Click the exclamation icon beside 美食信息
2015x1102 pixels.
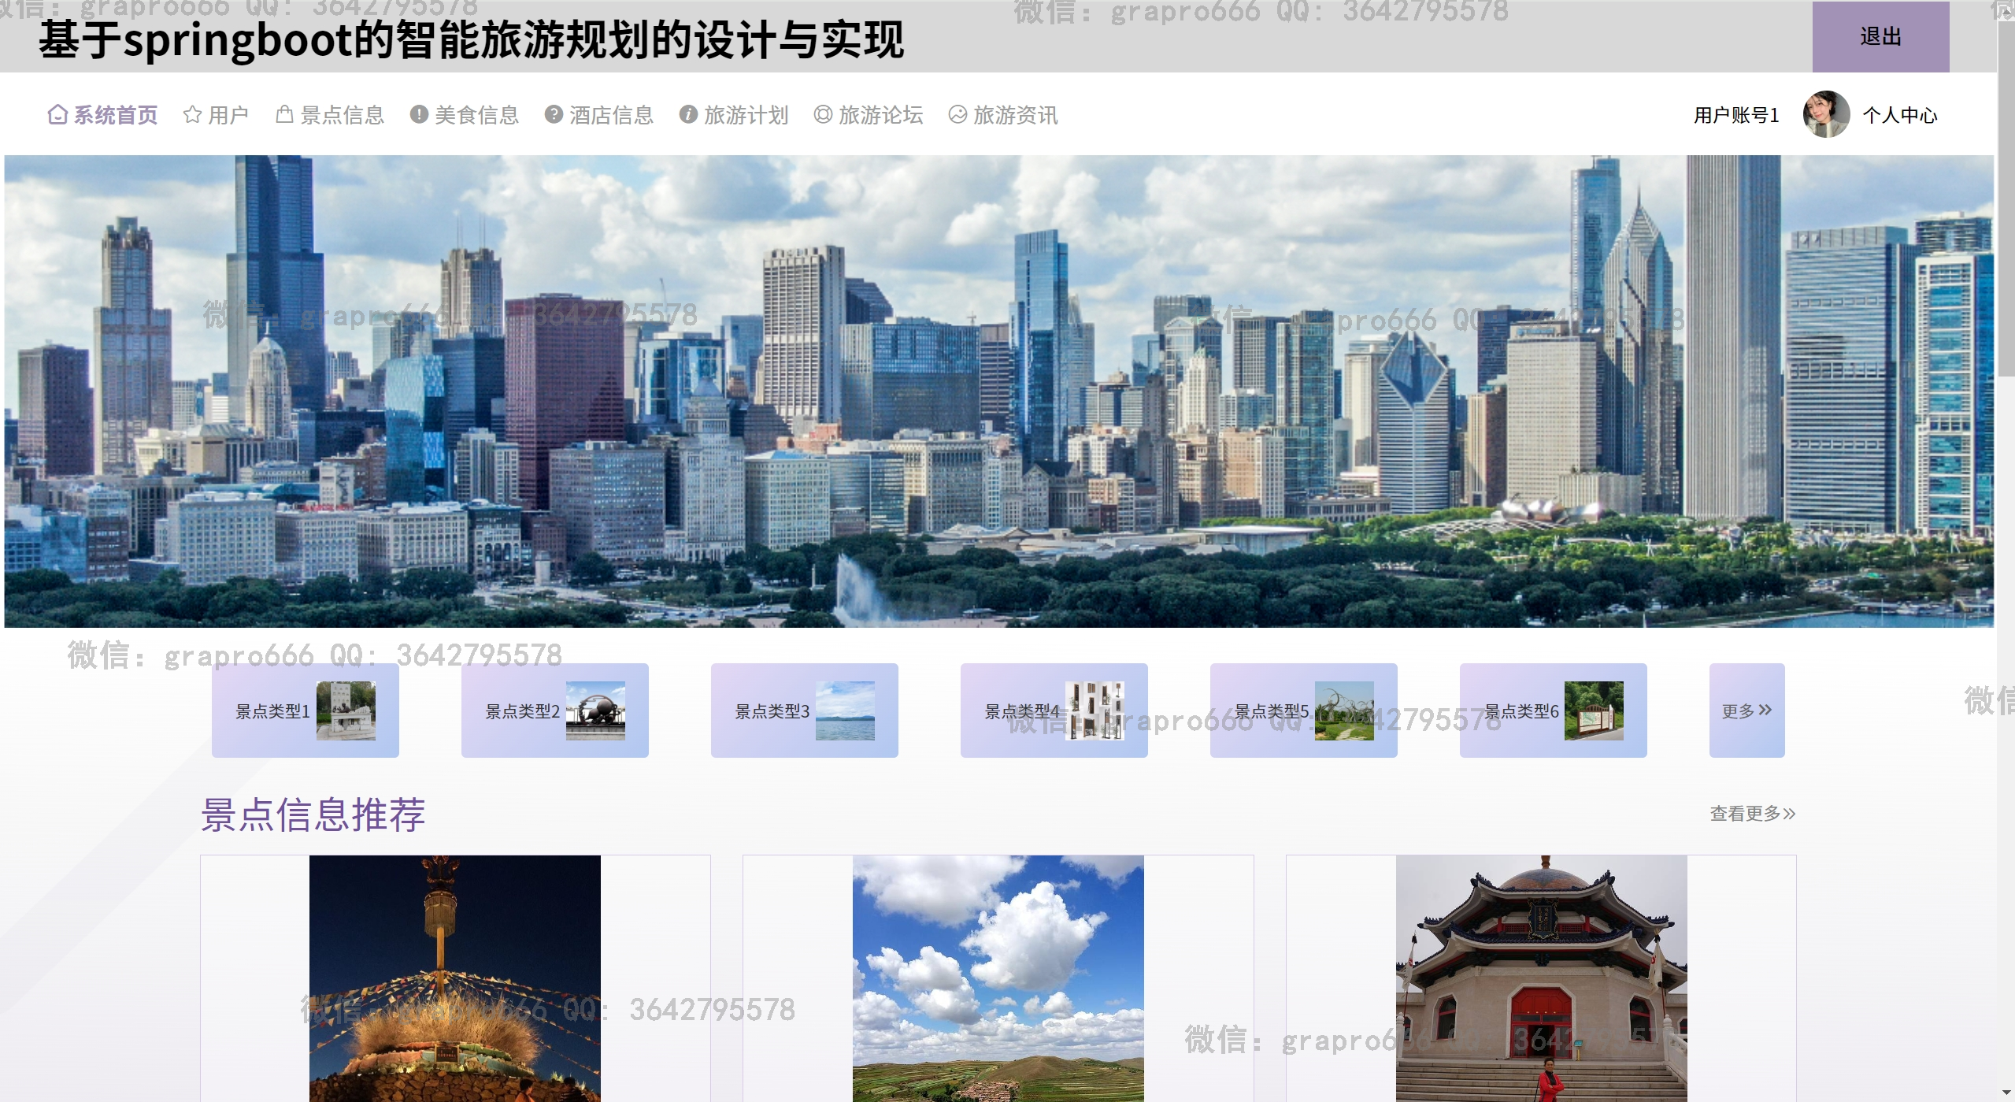coord(419,115)
